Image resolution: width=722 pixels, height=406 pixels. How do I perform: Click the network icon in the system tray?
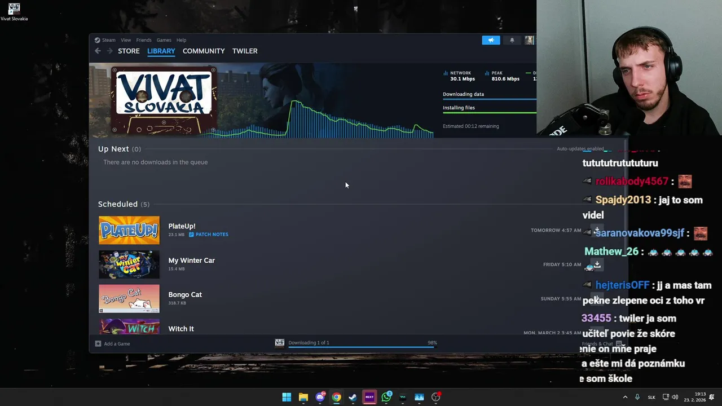666,397
